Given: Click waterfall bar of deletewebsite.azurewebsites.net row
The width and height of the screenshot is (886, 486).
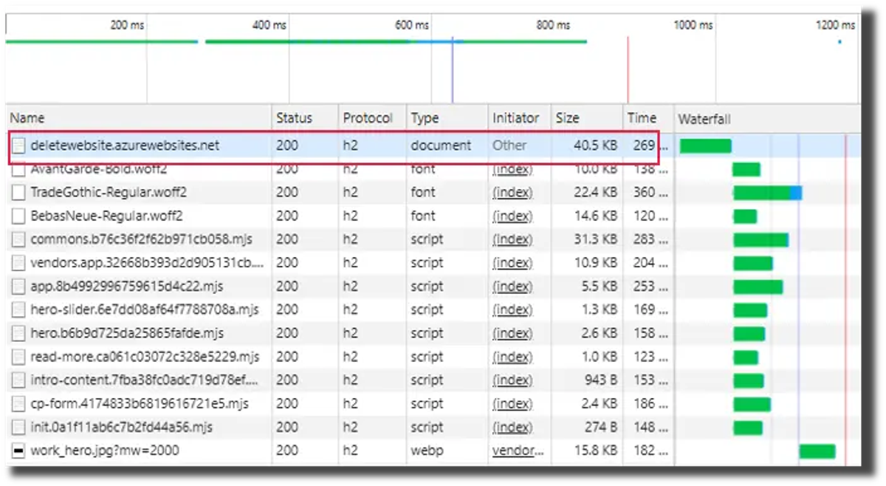Looking at the screenshot, I should click(705, 146).
